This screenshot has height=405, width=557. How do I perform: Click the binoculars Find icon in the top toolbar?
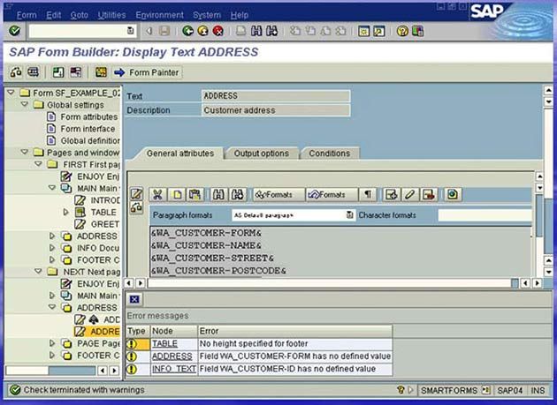(256, 31)
